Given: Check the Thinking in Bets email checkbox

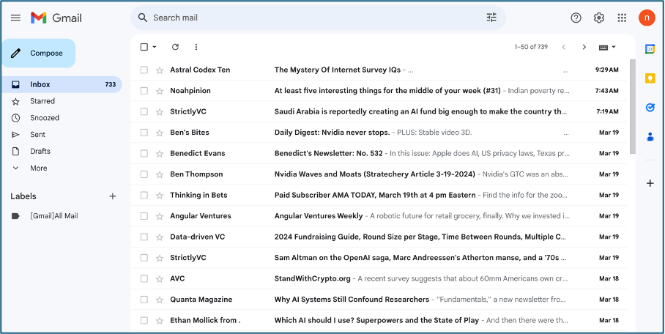Looking at the screenshot, I should tap(144, 195).
